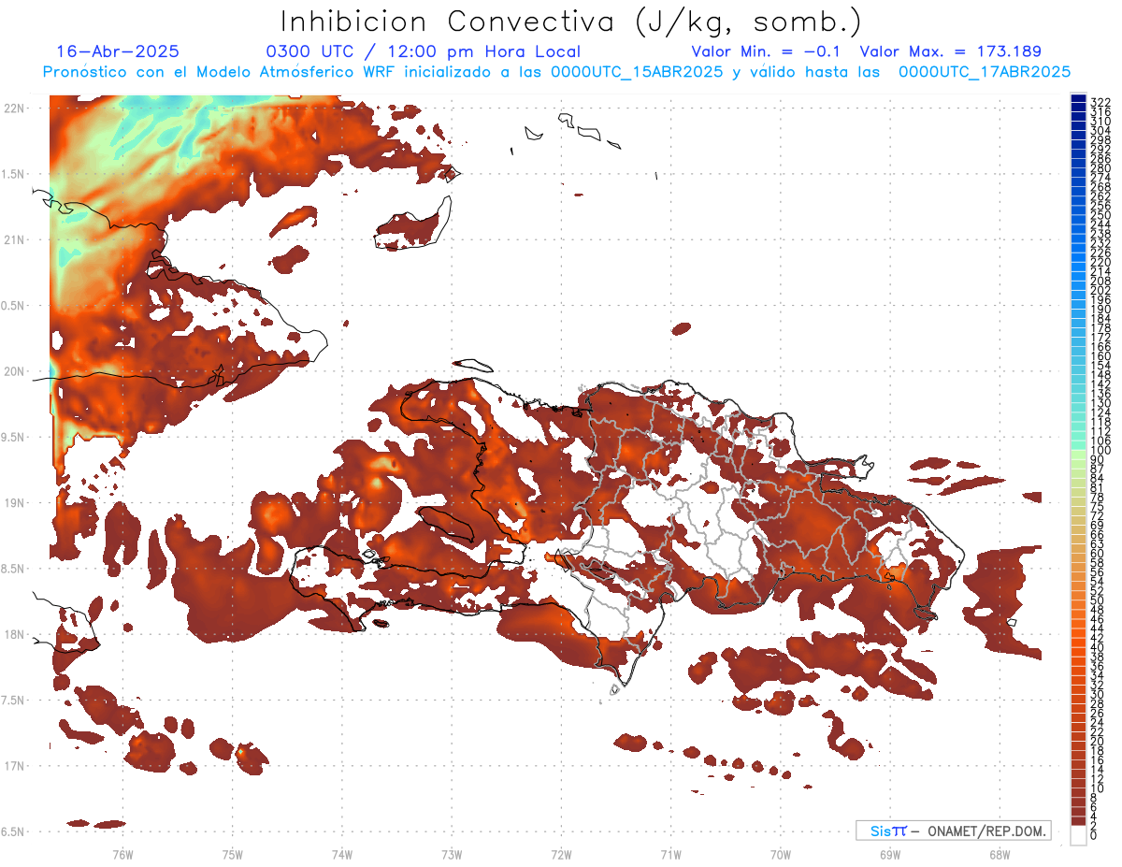Image resolution: width=1122 pixels, height=867 pixels.
Task: Click the '73W' longitude label
Action: (x=452, y=854)
